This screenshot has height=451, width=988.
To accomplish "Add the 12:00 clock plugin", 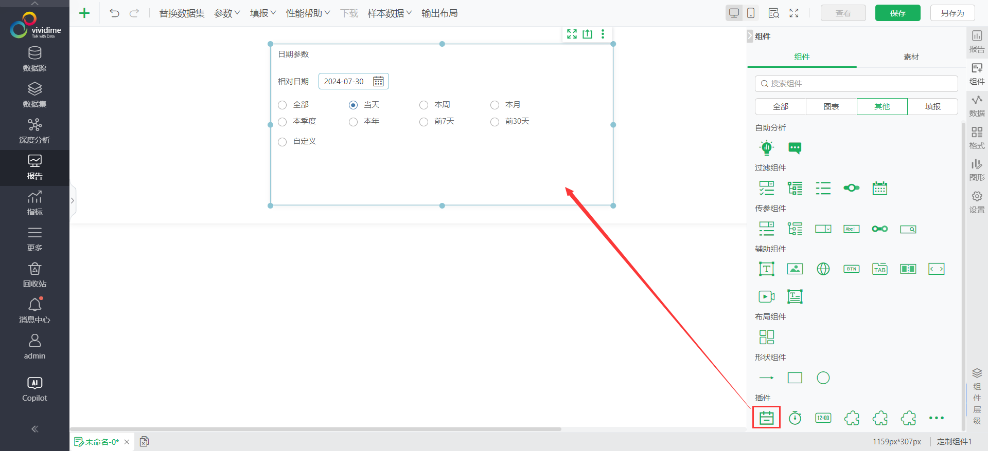I will (823, 418).
